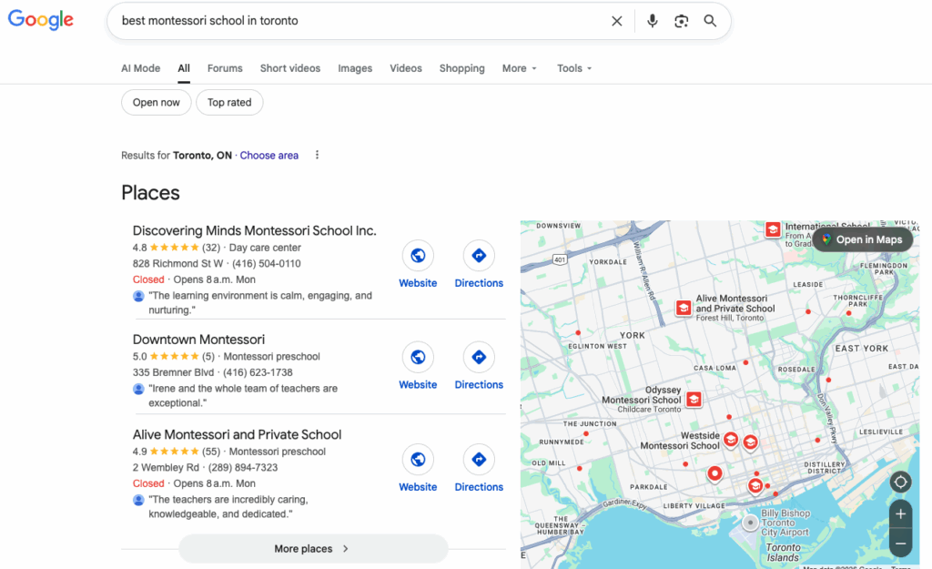This screenshot has width=932, height=569.
Task: Switch to Shopping tab
Action: click(461, 68)
